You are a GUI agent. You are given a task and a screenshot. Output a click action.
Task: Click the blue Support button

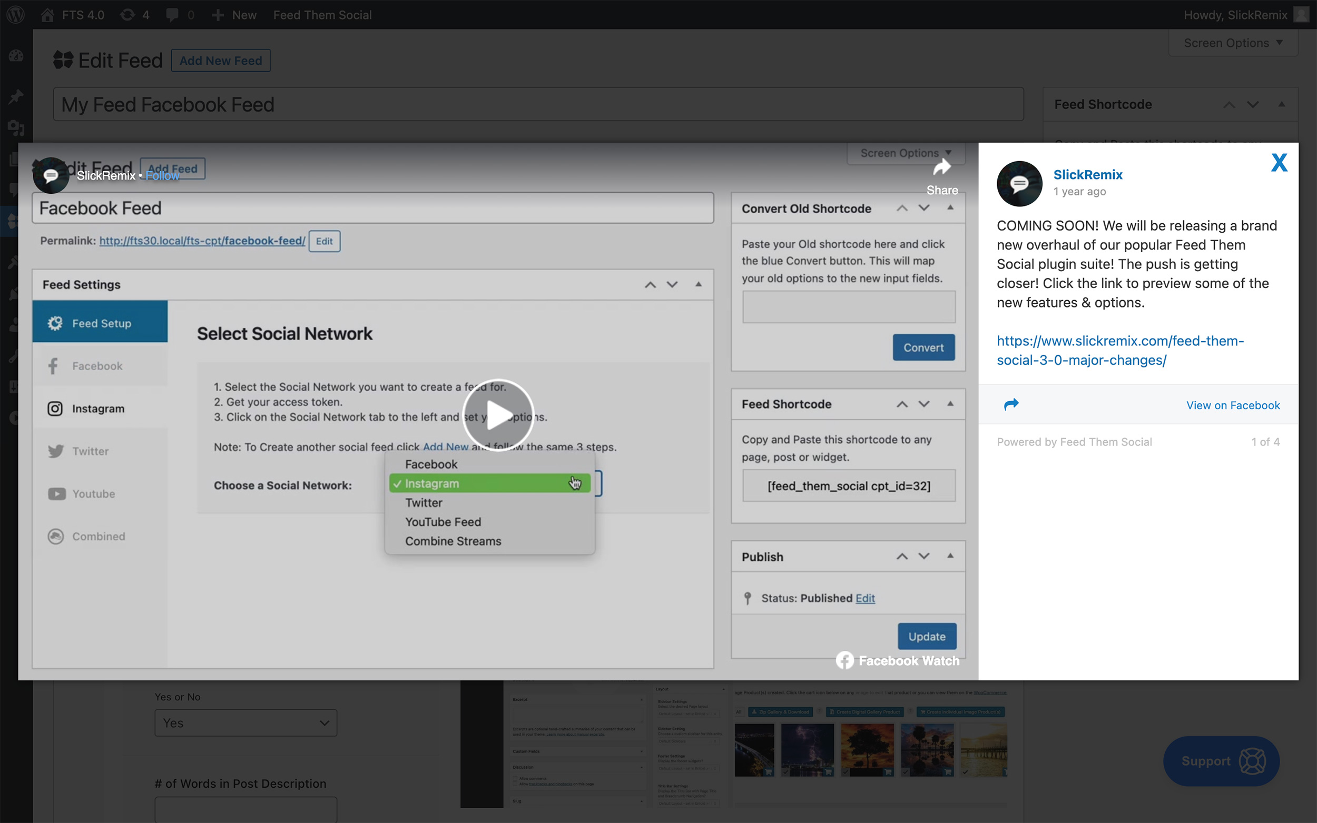tap(1221, 761)
